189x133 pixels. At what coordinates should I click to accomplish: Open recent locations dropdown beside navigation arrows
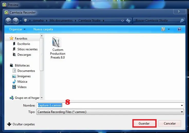pyautogui.click(x=21, y=21)
